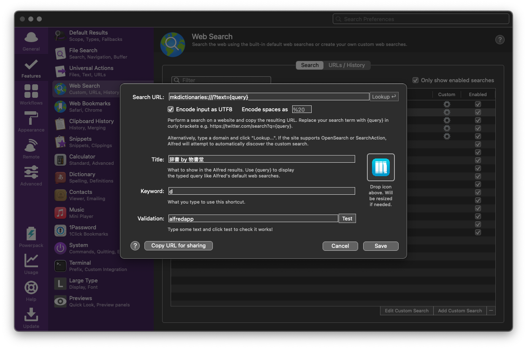This screenshot has width=527, height=349.
Task: Open Snippets feature
Action: tap(86, 142)
